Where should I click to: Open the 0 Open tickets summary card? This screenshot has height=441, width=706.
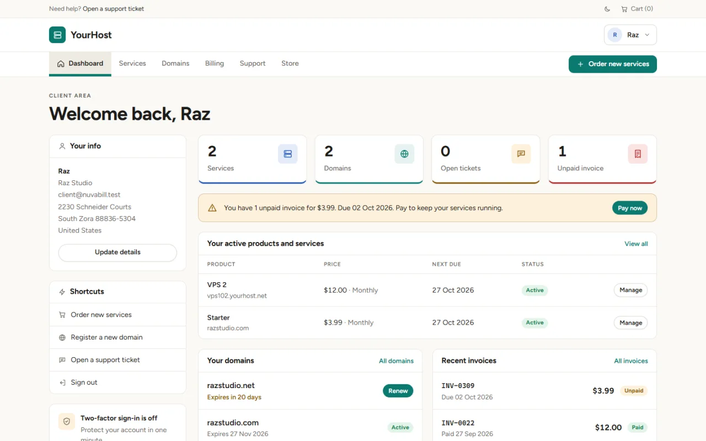click(x=485, y=159)
